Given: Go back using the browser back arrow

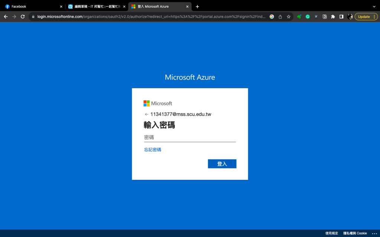Looking at the screenshot, I should [x=6, y=17].
